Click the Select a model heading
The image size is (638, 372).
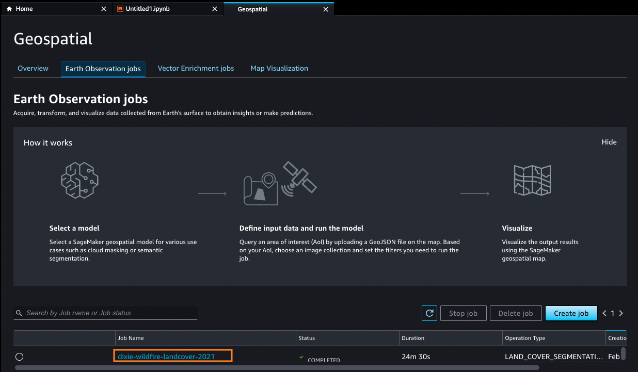tap(74, 228)
